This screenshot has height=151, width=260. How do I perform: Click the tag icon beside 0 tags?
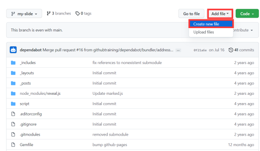tap(77, 13)
